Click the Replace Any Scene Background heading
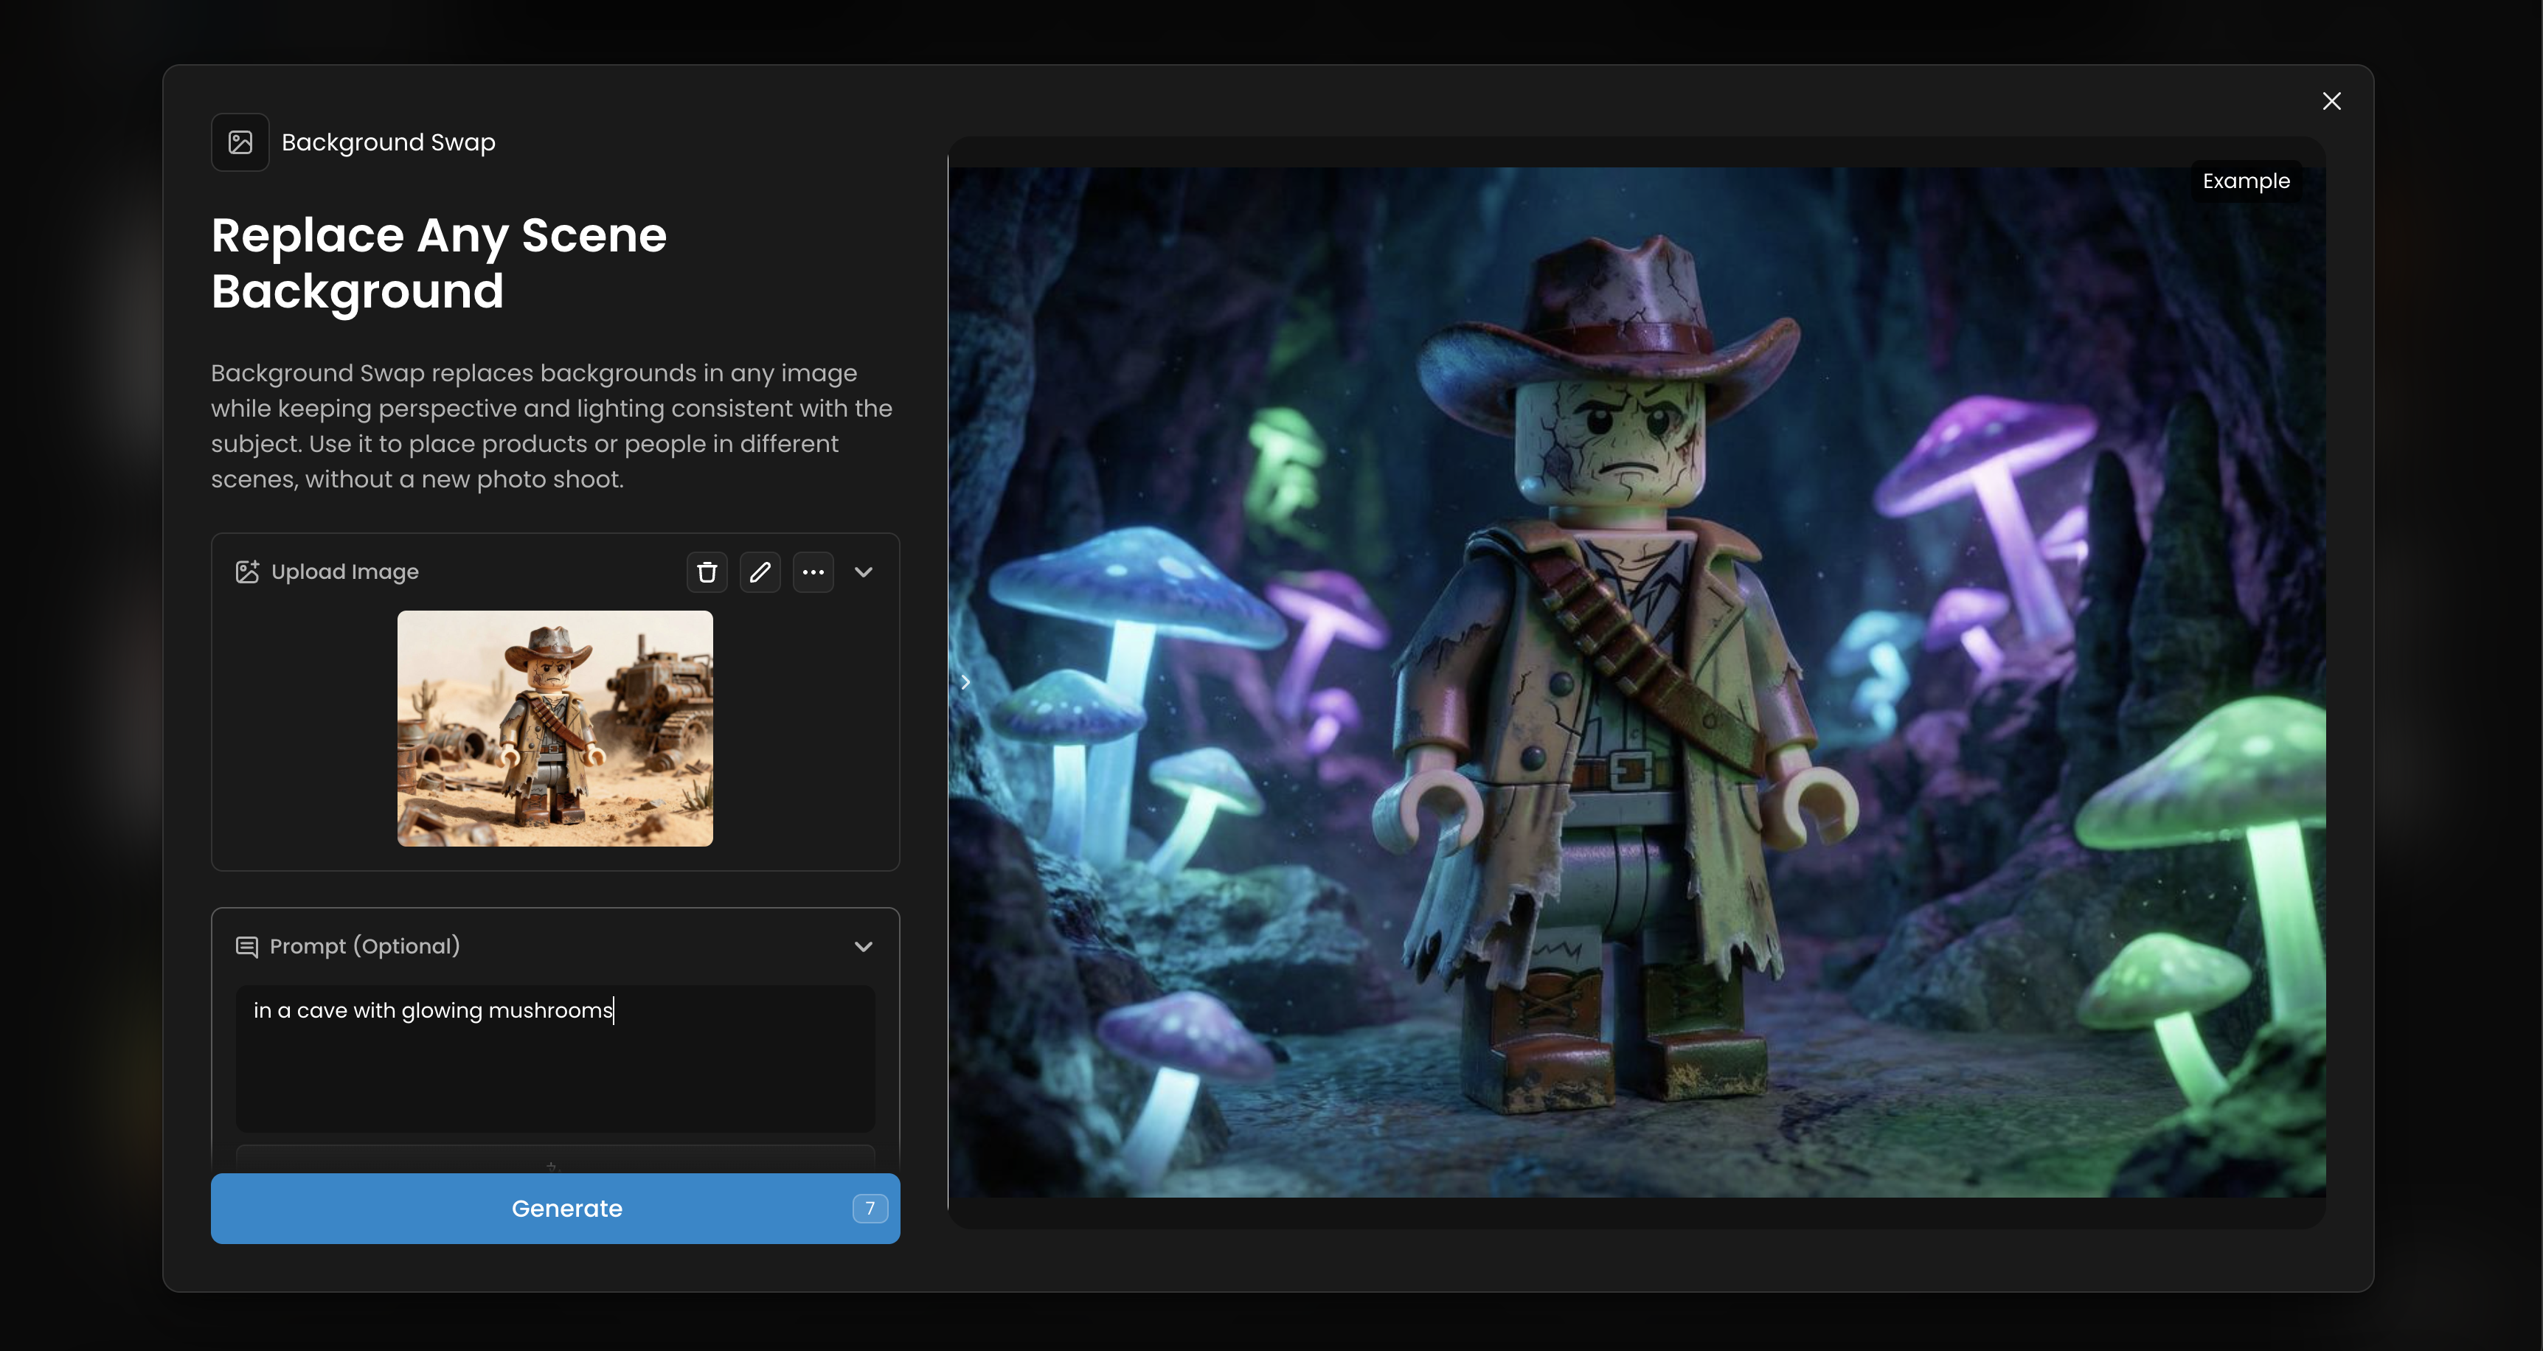 coord(440,263)
